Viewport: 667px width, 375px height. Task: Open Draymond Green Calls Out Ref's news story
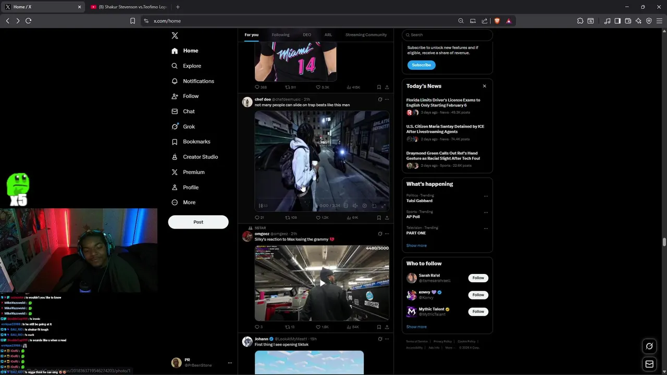click(443, 156)
